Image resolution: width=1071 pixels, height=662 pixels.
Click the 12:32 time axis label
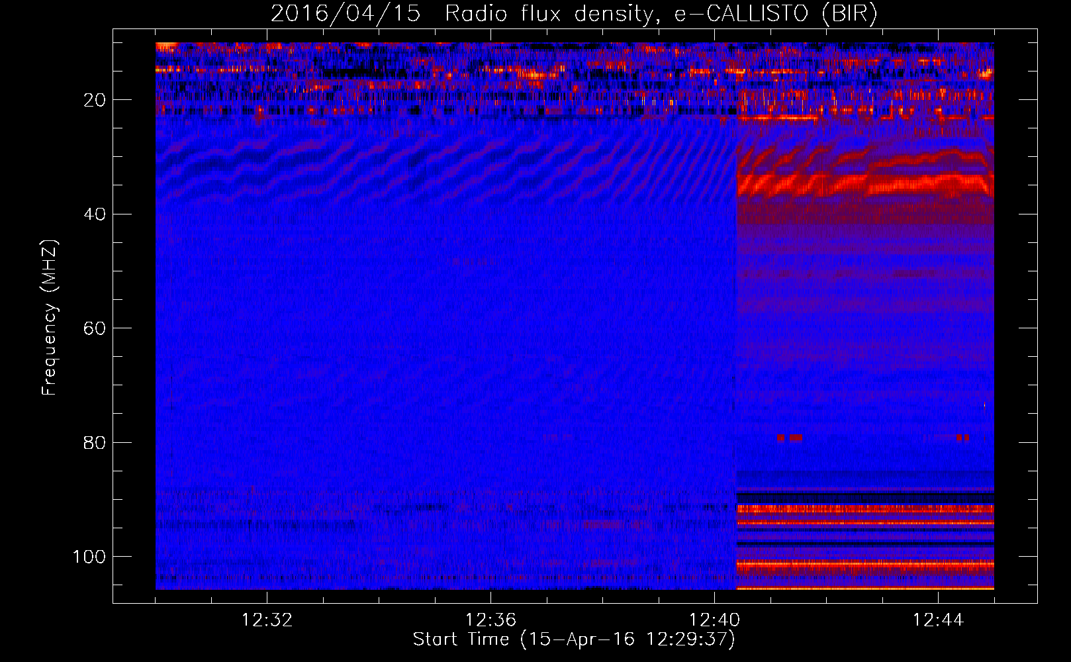(267, 620)
